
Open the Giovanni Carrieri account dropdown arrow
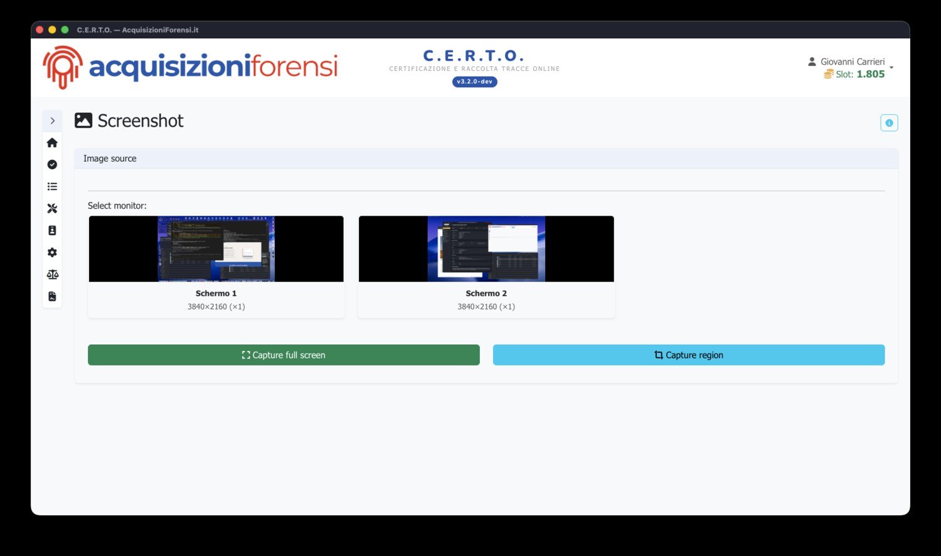(891, 67)
